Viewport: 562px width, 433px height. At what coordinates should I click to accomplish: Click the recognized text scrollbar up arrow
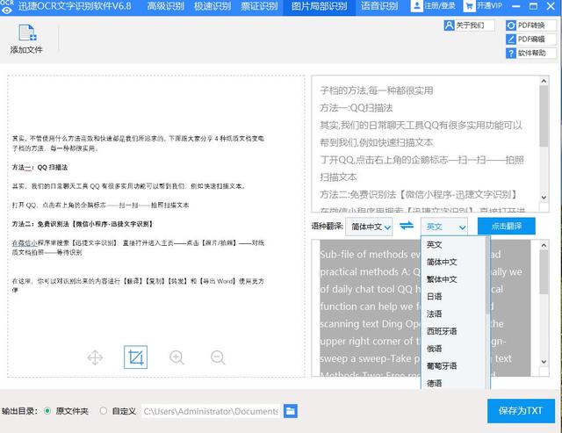point(544,81)
